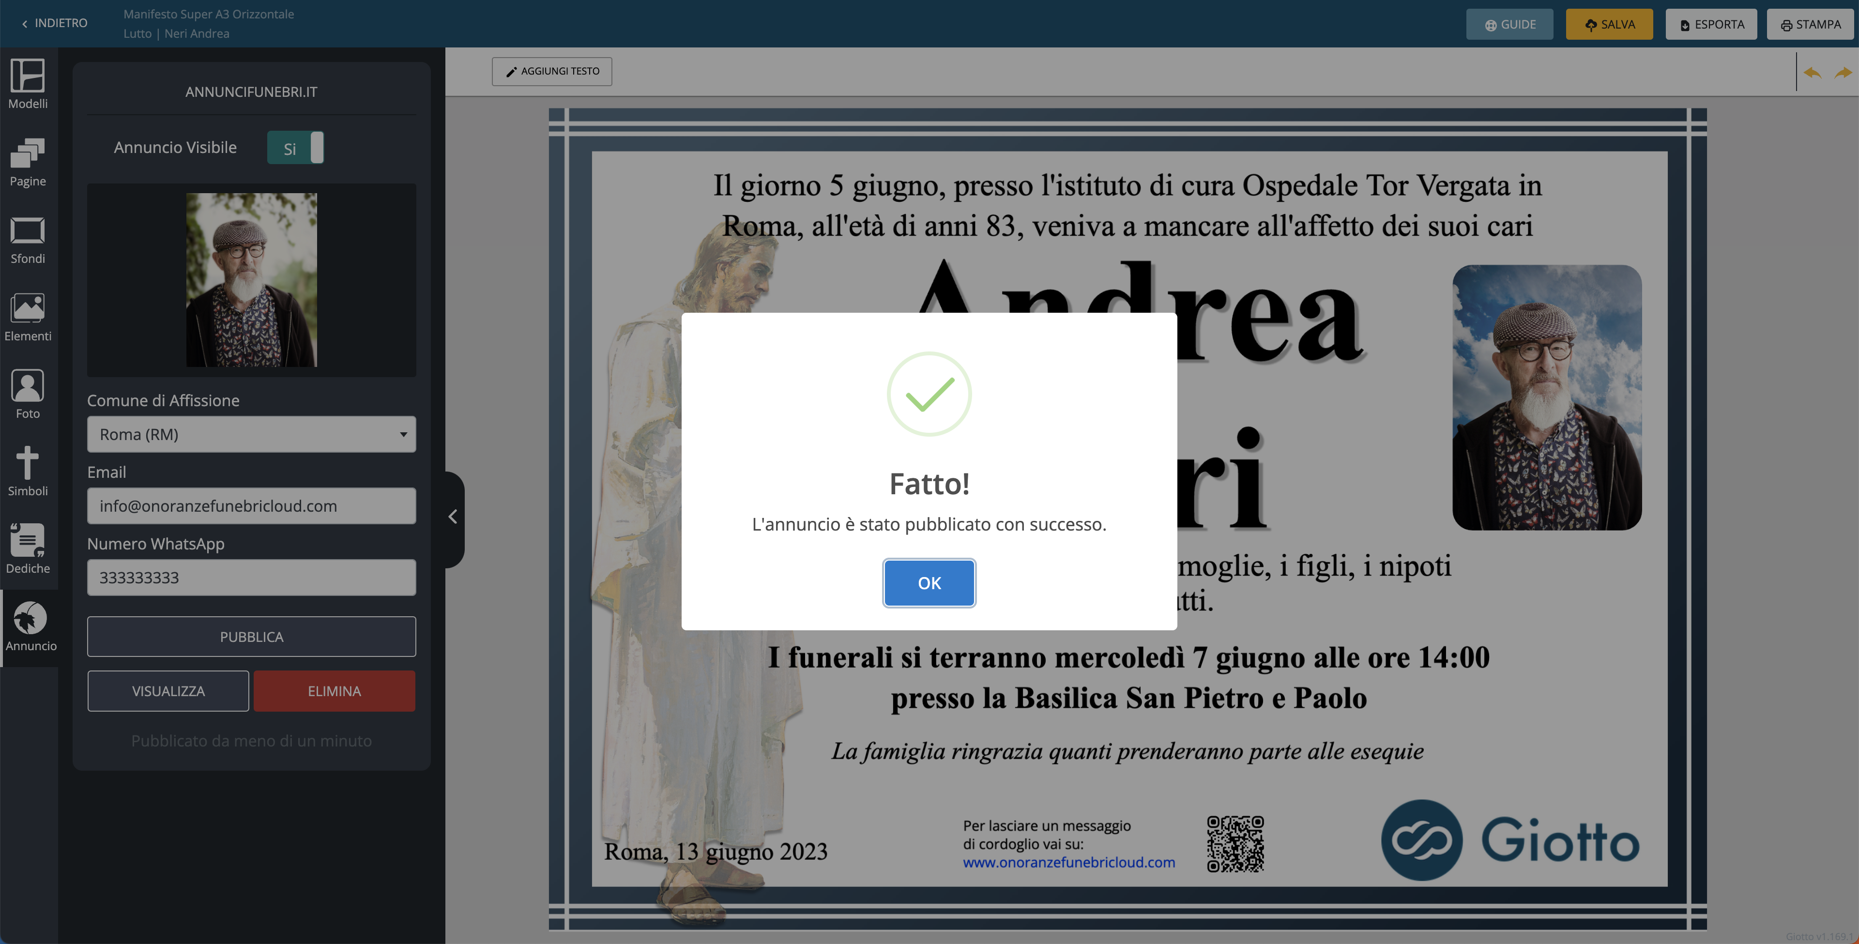This screenshot has width=1859, height=944.
Task: Expand the Comune di Affissione dropdown
Action: click(251, 434)
